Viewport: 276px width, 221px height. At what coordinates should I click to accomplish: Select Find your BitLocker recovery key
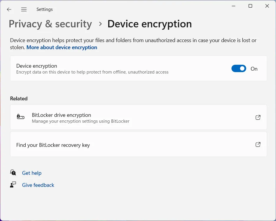pyautogui.click(x=53, y=145)
